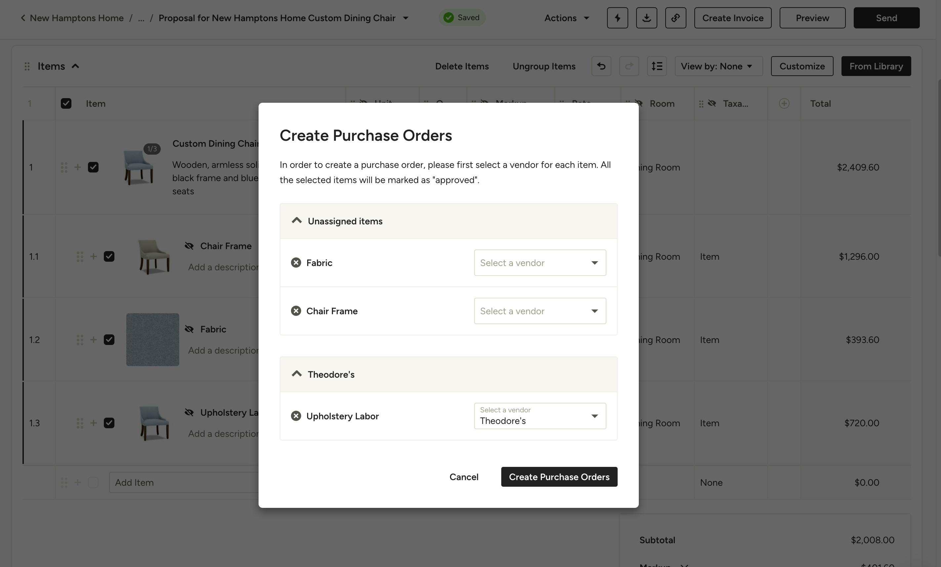Add column with plus circle icon
941x567 pixels.
(784, 103)
